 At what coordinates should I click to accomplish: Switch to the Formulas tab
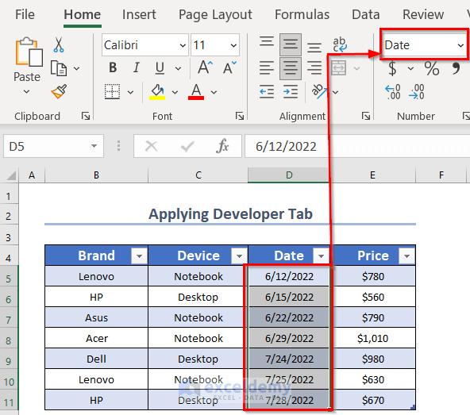click(x=302, y=14)
